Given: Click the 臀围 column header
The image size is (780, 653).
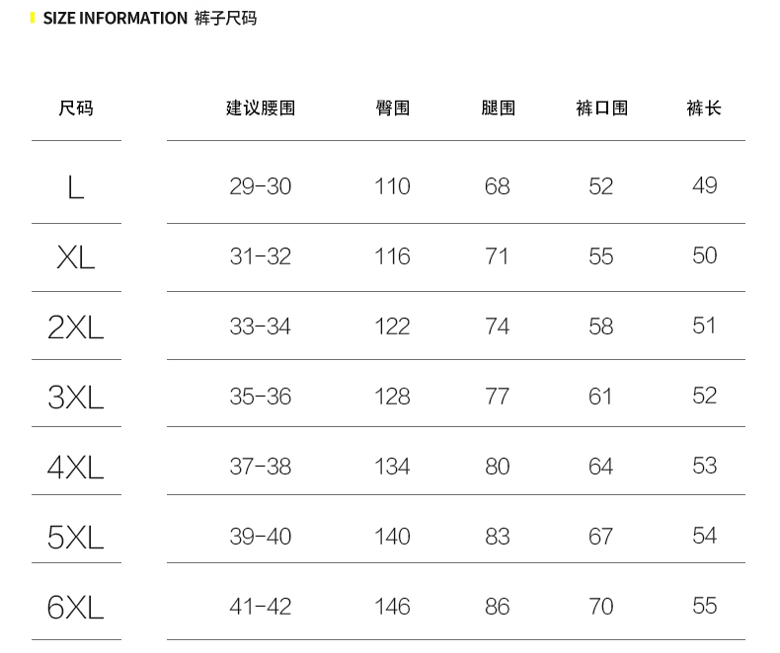Looking at the screenshot, I should coord(393,108).
